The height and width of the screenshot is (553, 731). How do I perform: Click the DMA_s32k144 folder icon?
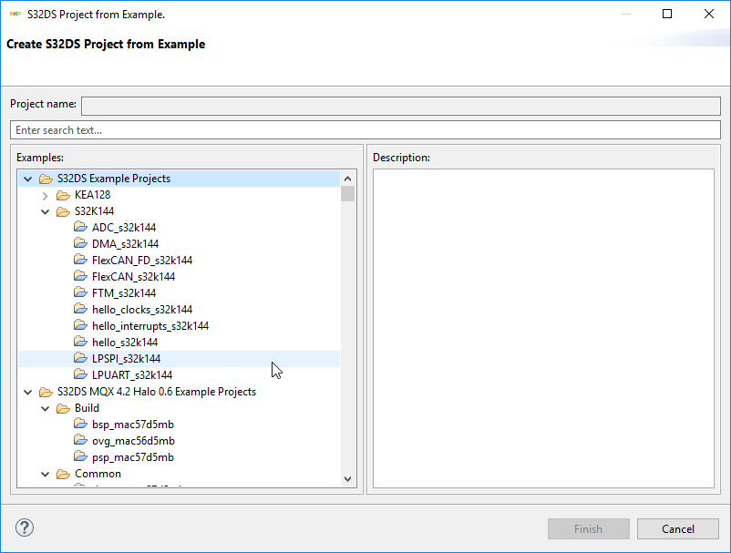coord(80,243)
